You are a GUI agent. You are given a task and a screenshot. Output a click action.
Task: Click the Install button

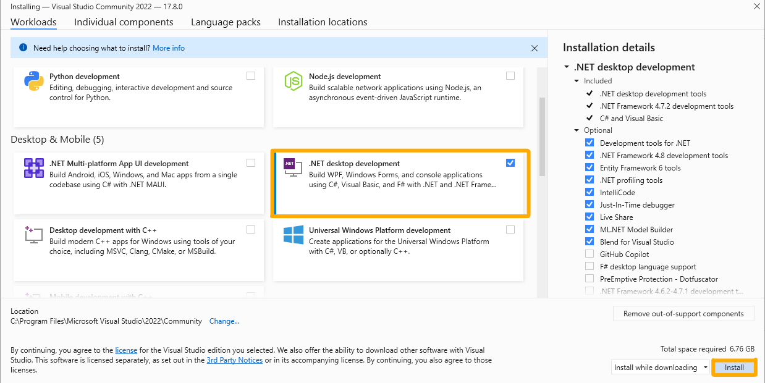click(734, 368)
